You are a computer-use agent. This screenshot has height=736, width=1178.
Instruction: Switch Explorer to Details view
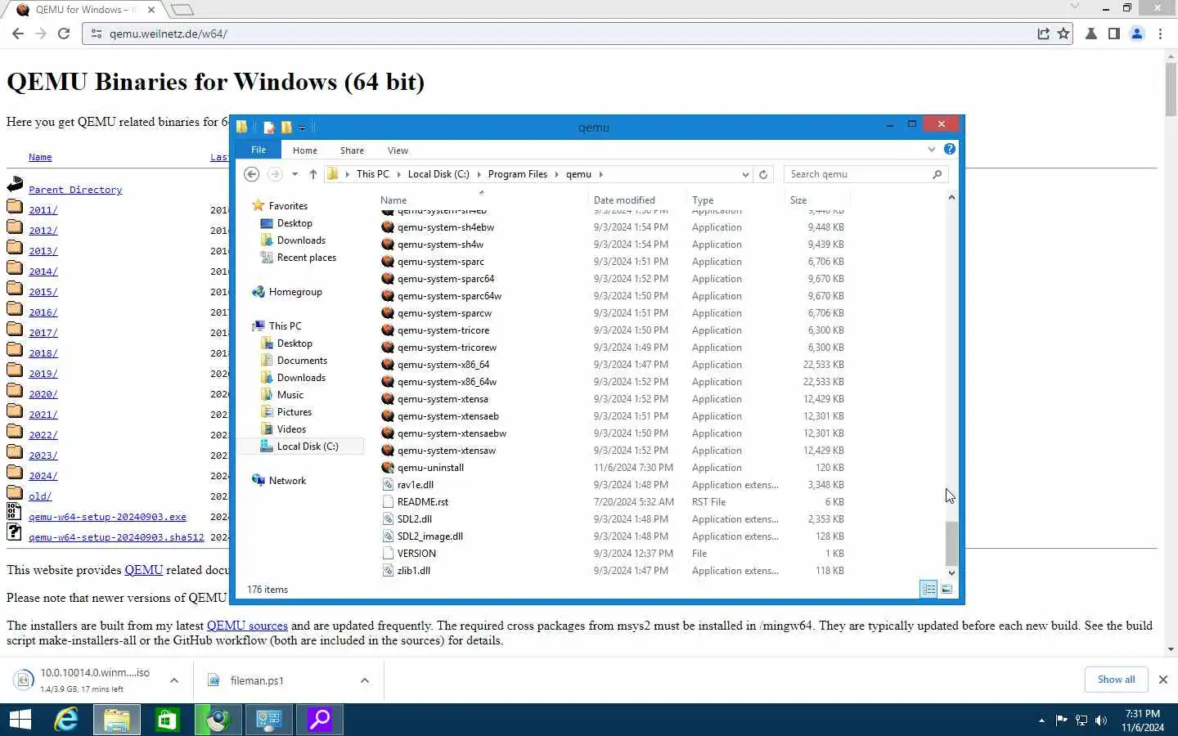click(928, 589)
